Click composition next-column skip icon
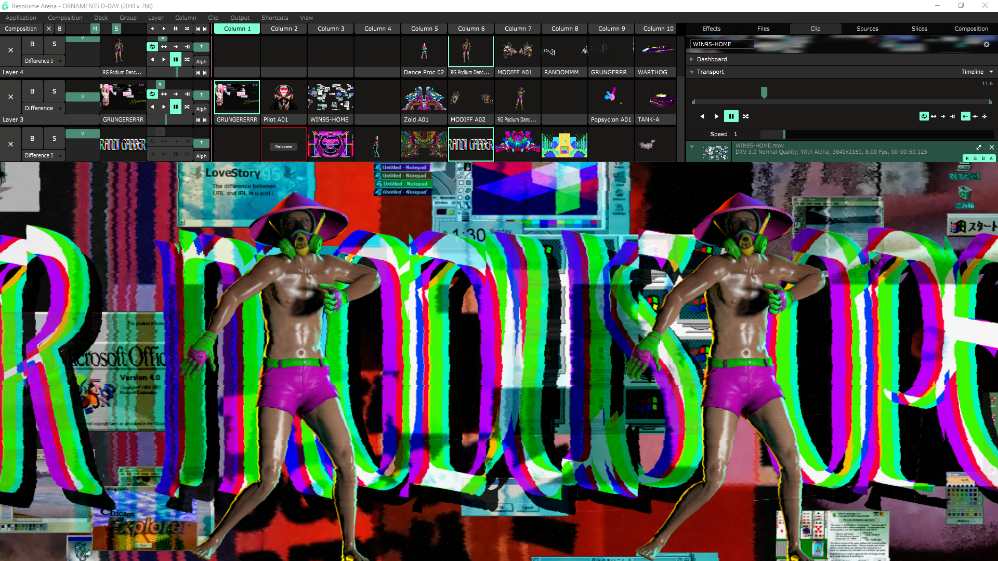 tap(205, 29)
